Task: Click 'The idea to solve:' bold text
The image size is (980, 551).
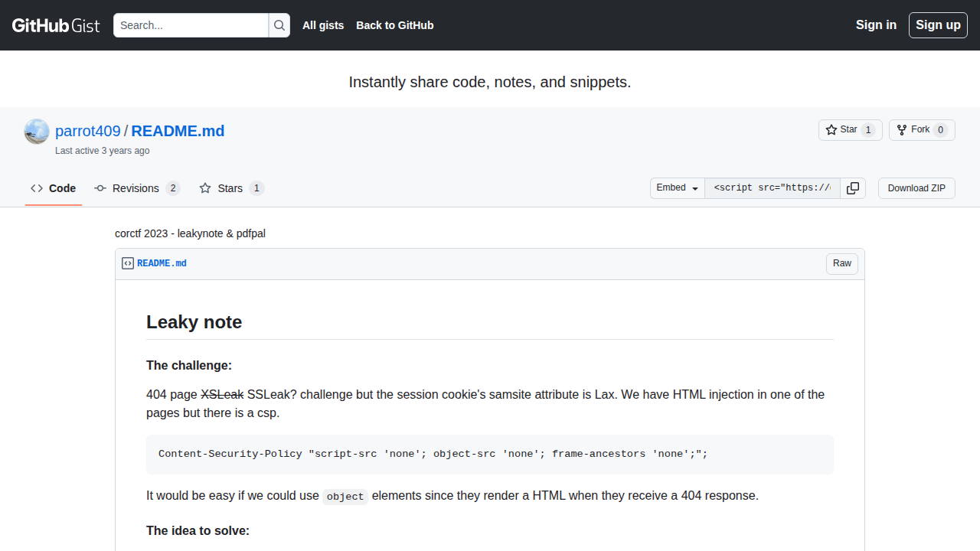Action: (198, 530)
